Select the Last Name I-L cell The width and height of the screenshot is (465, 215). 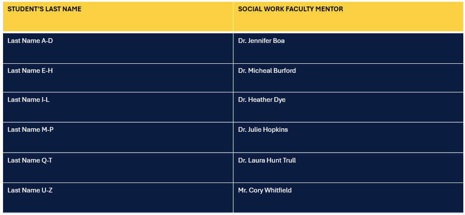(118, 107)
